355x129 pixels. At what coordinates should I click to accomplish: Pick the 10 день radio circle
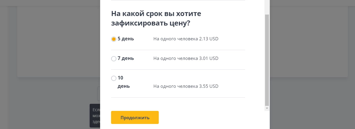point(114,78)
